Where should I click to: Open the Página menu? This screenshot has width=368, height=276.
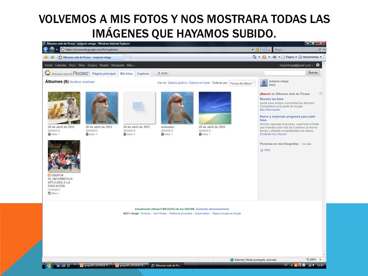pos(289,57)
